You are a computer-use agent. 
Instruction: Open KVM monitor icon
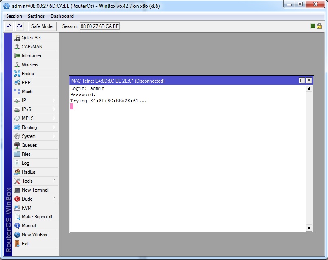click(17, 208)
